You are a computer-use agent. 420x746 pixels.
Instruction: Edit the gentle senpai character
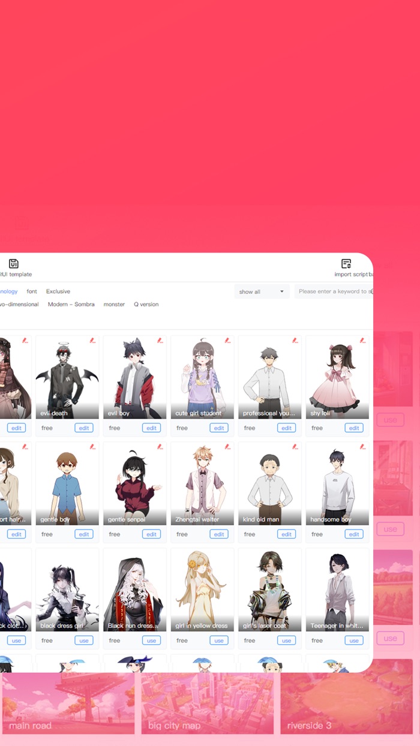tap(152, 534)
